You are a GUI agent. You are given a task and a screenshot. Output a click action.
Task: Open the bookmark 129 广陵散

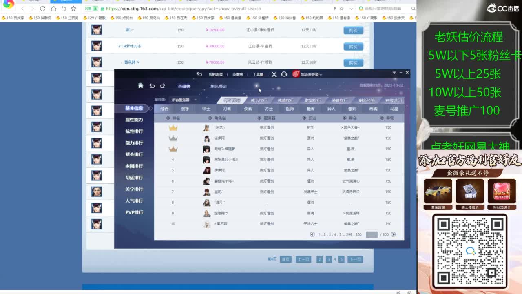(94, 18)
